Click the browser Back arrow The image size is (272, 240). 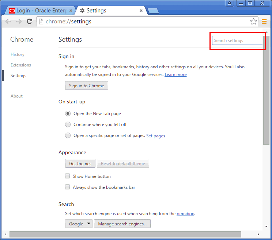[x=8, y=22]
